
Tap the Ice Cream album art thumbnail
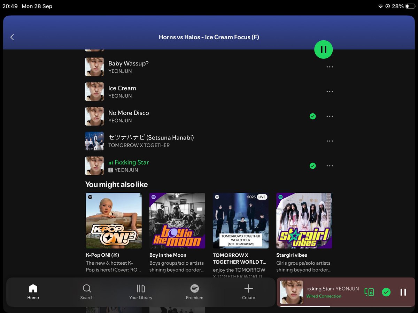94,91
